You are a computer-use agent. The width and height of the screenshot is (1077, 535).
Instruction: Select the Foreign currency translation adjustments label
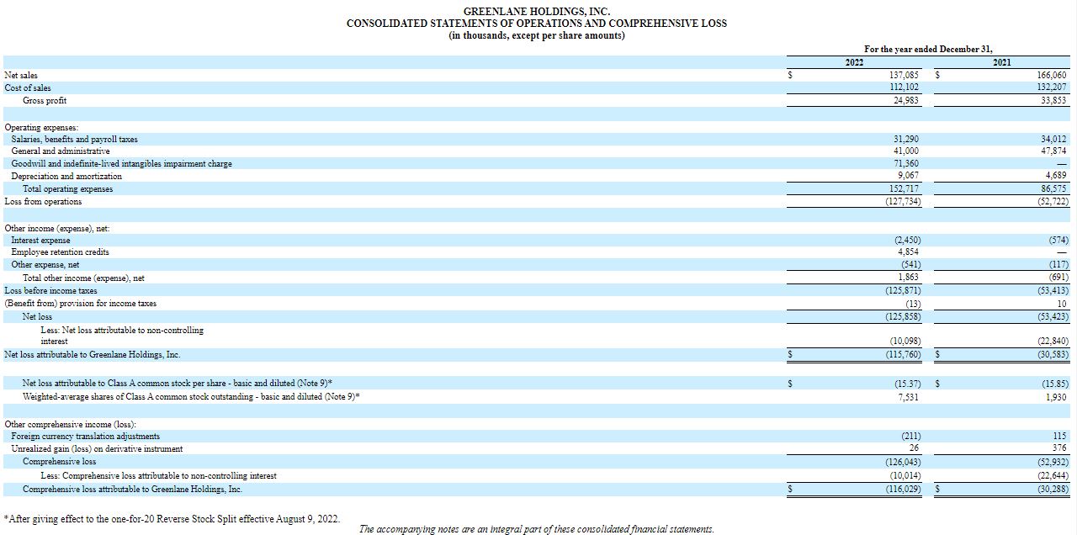85,437
